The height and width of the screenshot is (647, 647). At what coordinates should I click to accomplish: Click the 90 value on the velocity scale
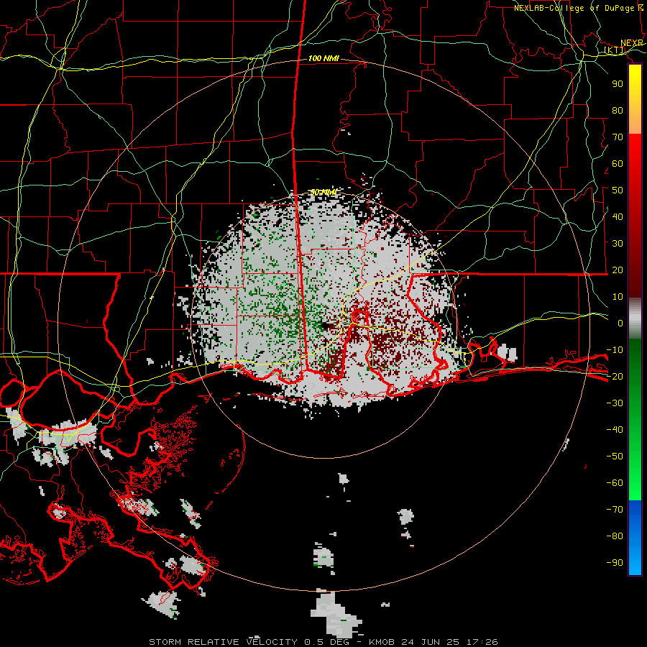point(618,84)
